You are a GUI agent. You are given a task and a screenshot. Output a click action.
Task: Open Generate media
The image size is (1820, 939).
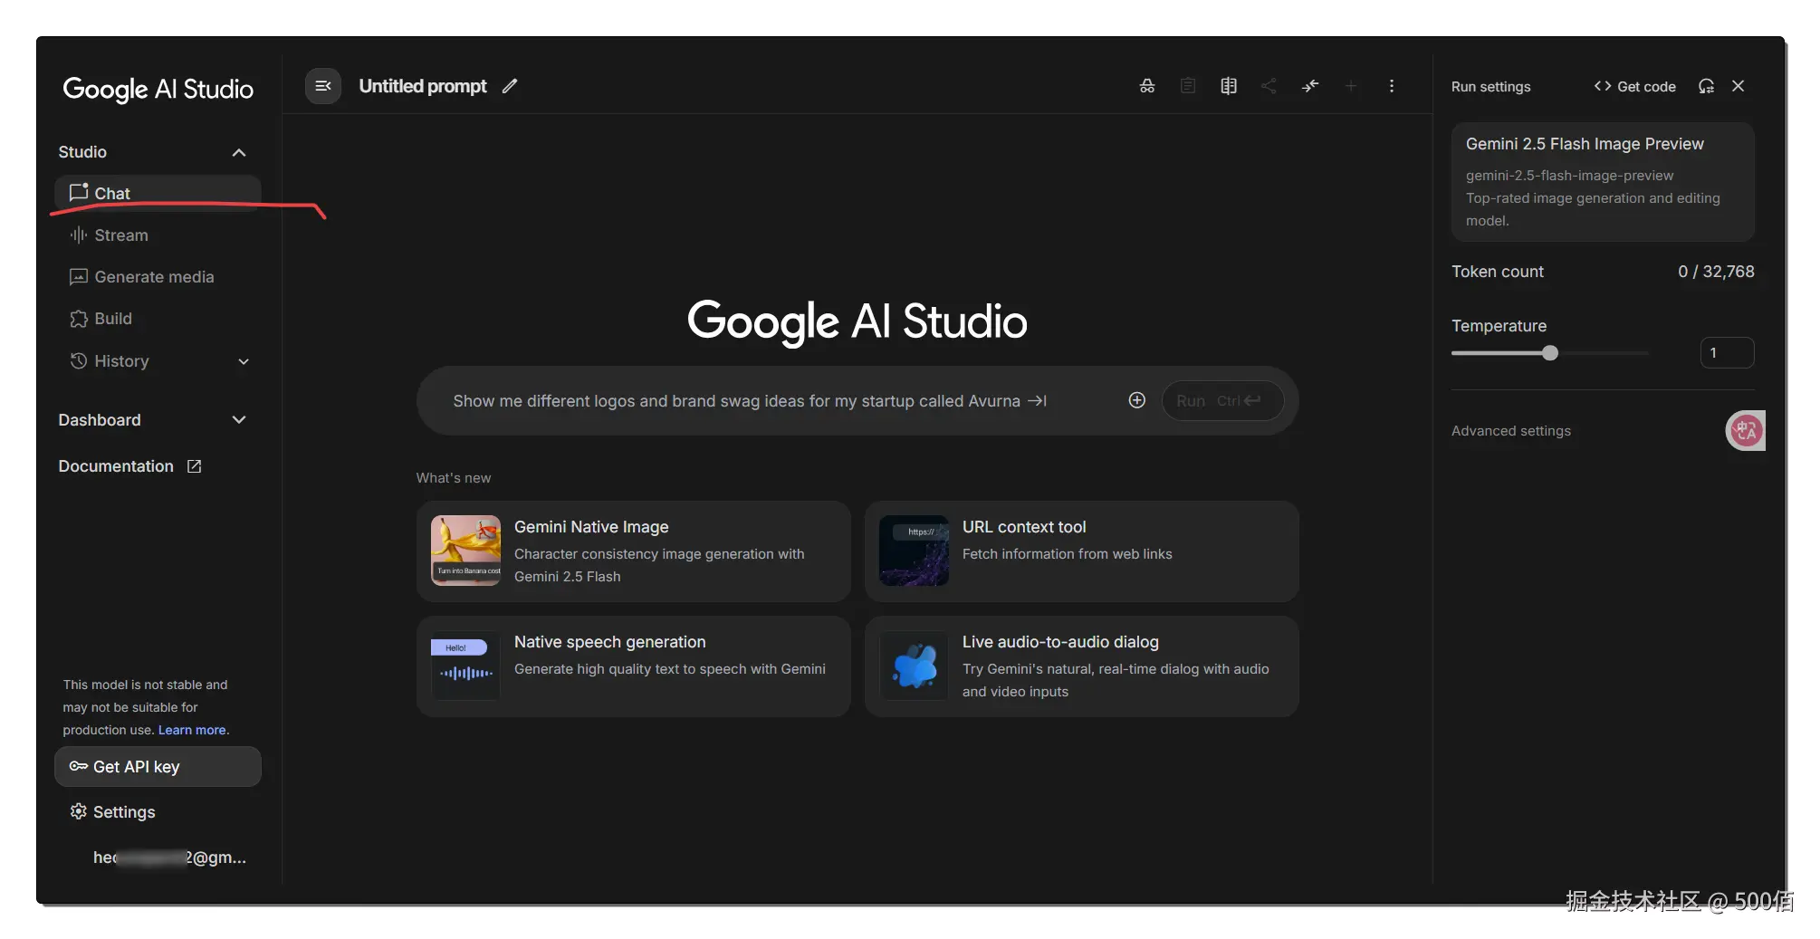158,277
